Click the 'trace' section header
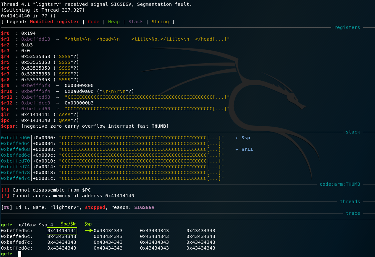Viewport: 375px width, 257px height. [x=353, y=213]
